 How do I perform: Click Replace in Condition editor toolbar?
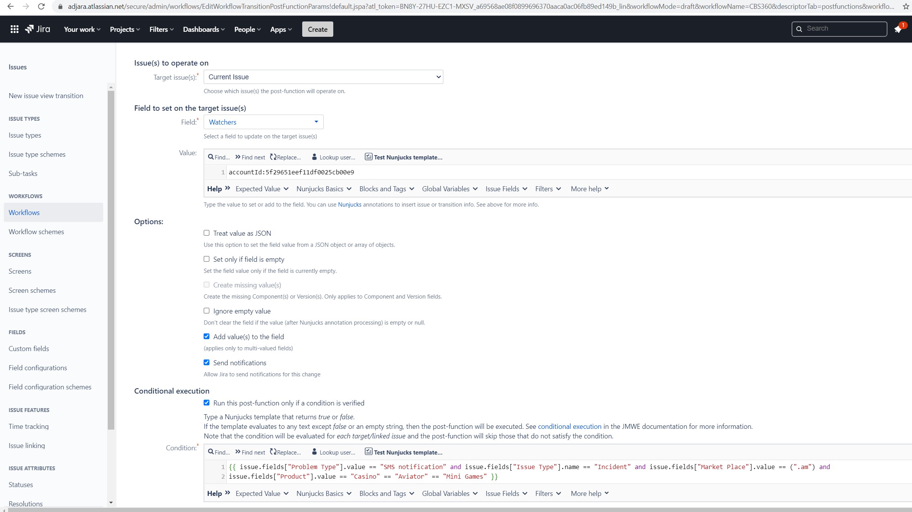pyautogui.click(x=285, y=452)
